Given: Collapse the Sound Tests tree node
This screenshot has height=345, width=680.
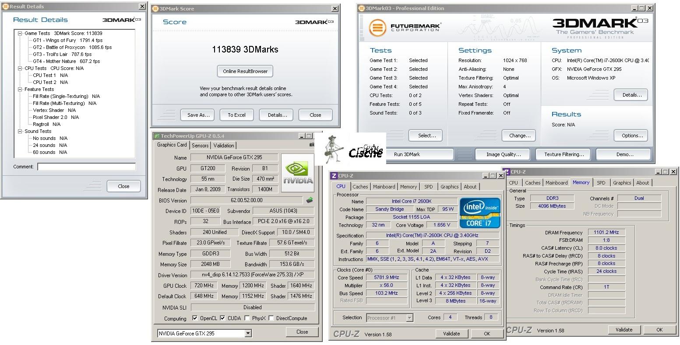Looking at the screenshot, I should pyautogui.click(x=20, y=131).
